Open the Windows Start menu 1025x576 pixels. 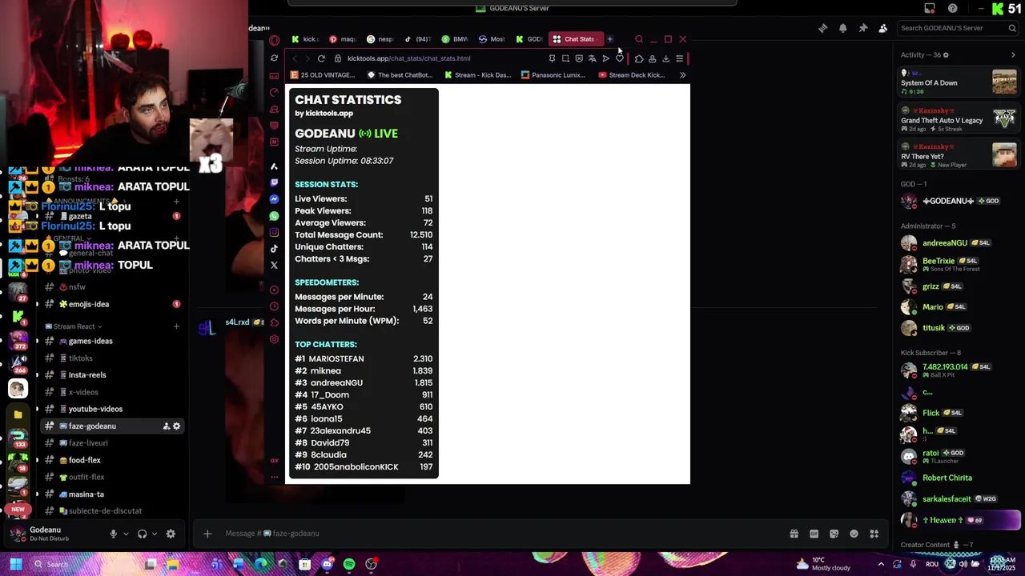click(x=15, y=565)
